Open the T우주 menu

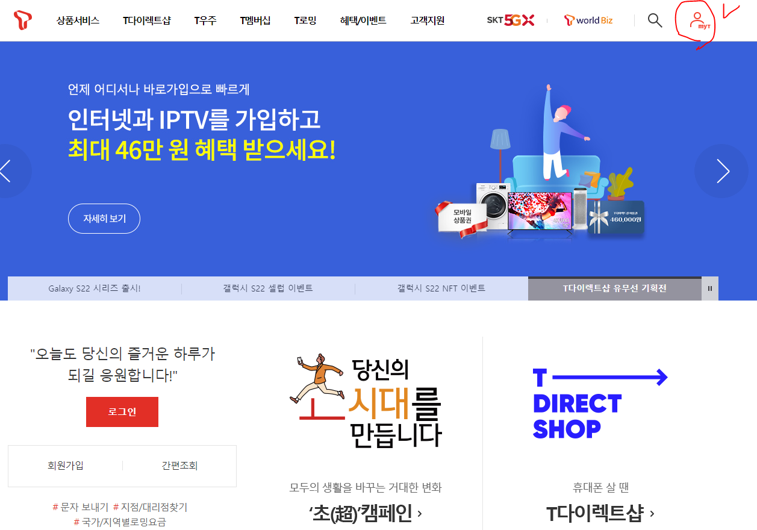205,20
